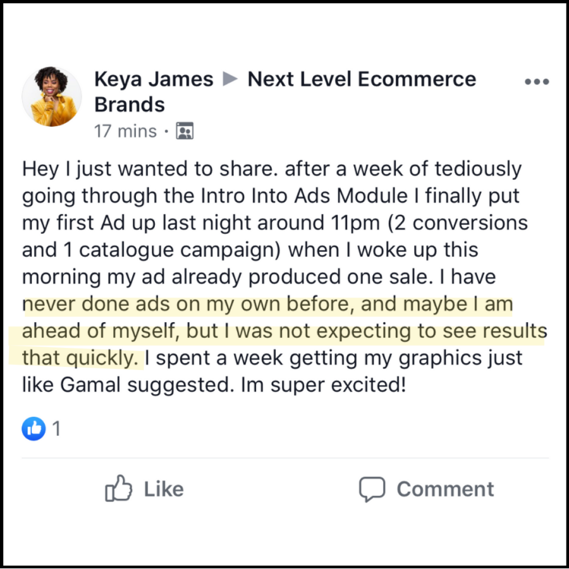Click the thumbs-up outline icon beside Like
This screenshot has height=569, width=569.
[x=119, y=489]
